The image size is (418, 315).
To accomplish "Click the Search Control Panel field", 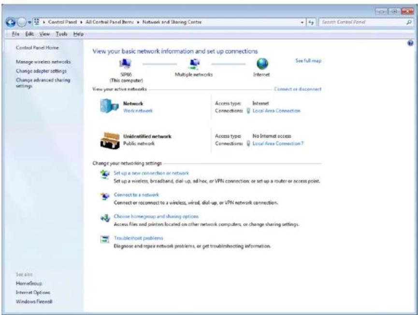I will [362, 22].
